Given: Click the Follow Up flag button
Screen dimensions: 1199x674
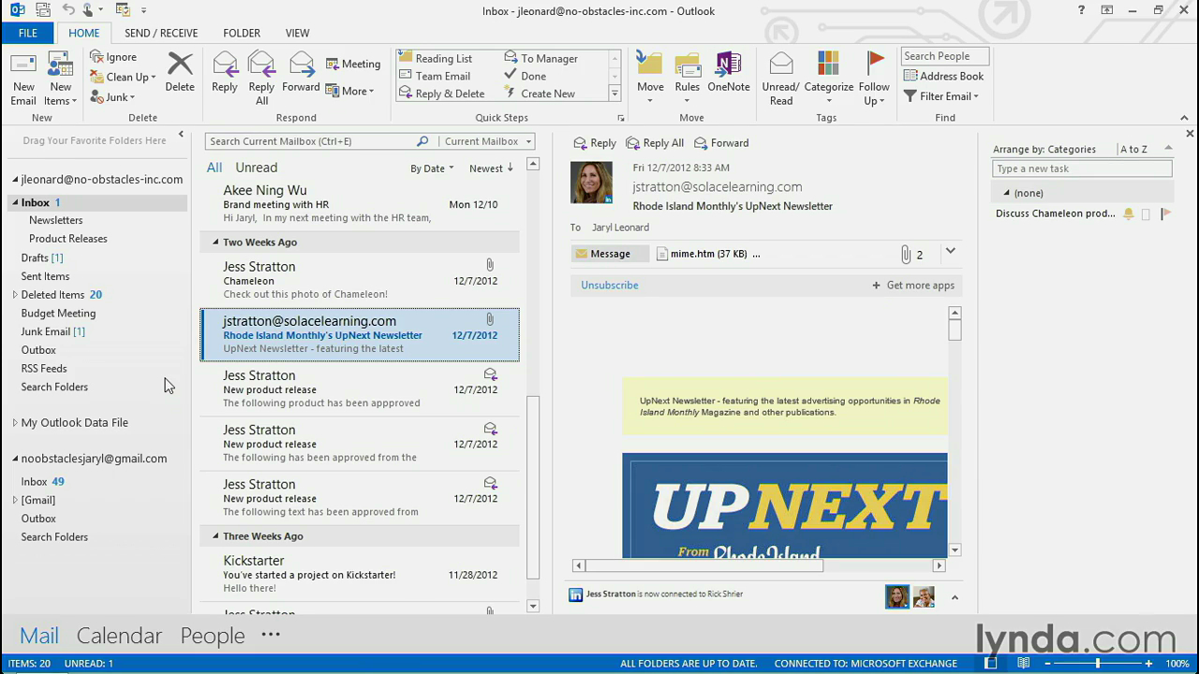Looking at the screenshot, I should click(874, 80).
